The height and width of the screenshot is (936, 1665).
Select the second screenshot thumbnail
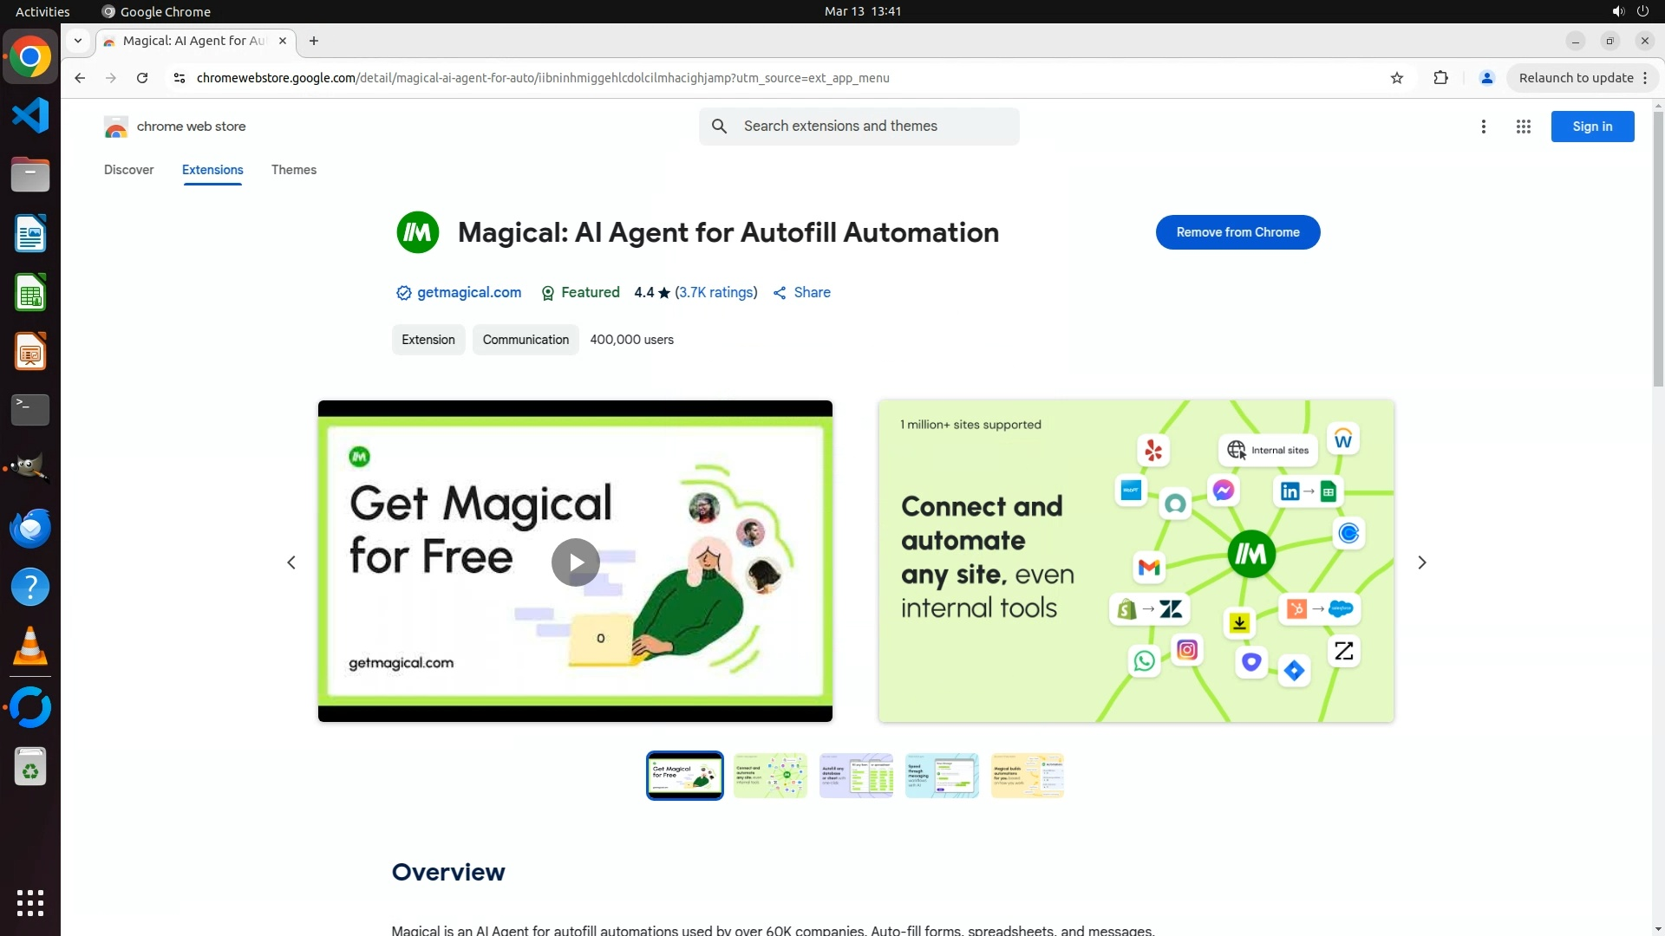(769, 776)
